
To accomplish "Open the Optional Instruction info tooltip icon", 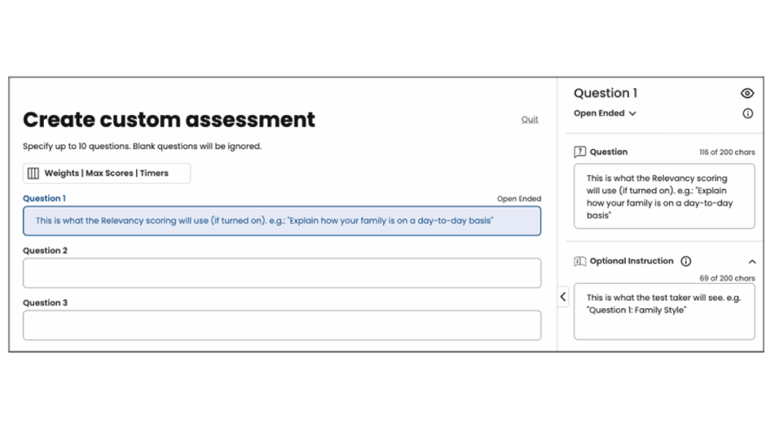I will click(686, 261).
